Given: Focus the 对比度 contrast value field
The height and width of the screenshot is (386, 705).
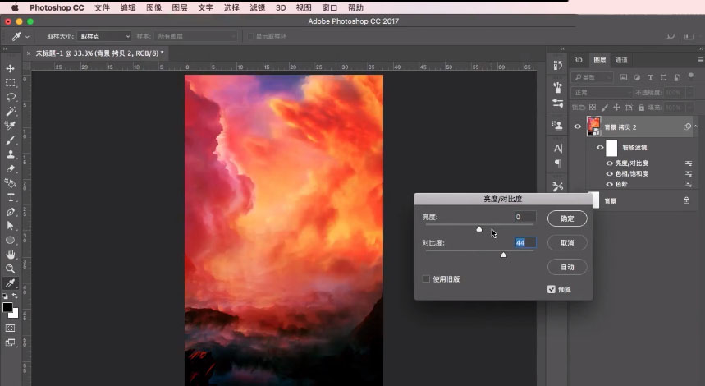Looking at the screenshot, I should coord(524,242).
